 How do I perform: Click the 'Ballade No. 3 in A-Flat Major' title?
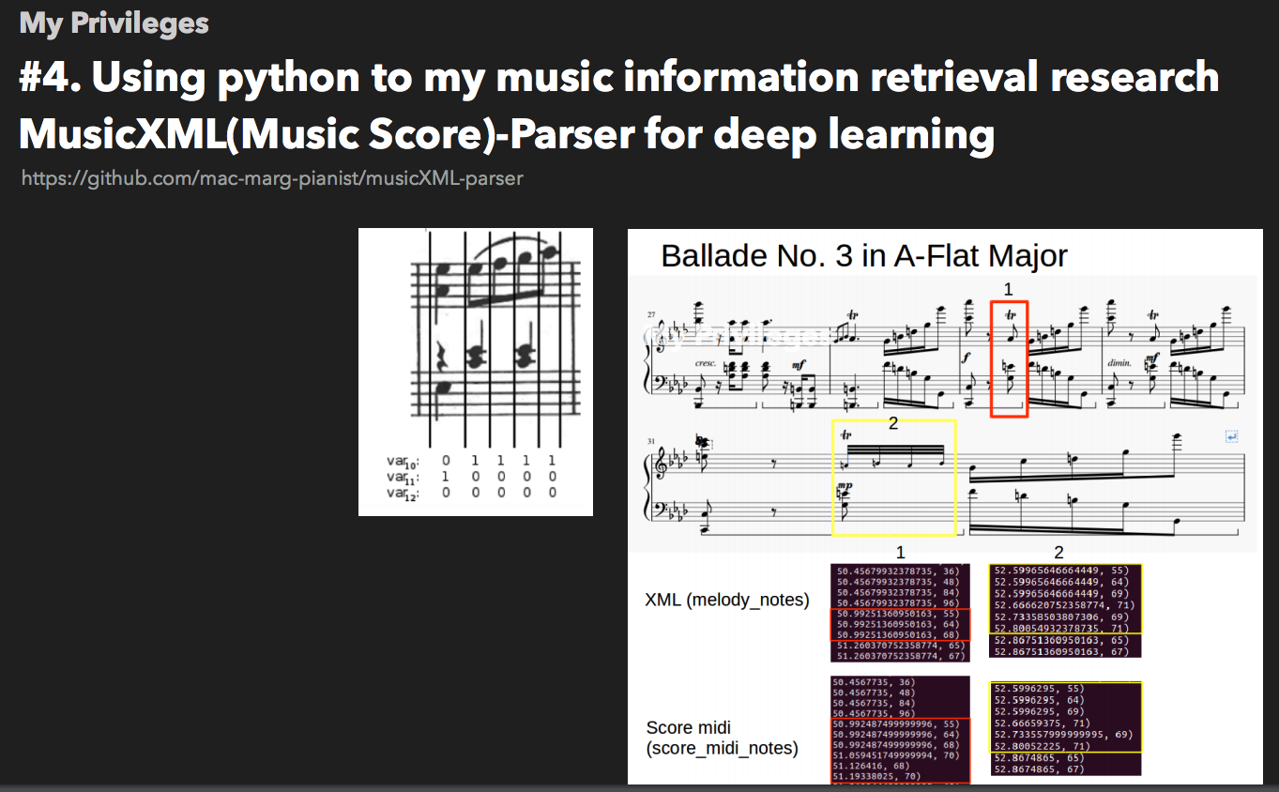click(864, 255)
